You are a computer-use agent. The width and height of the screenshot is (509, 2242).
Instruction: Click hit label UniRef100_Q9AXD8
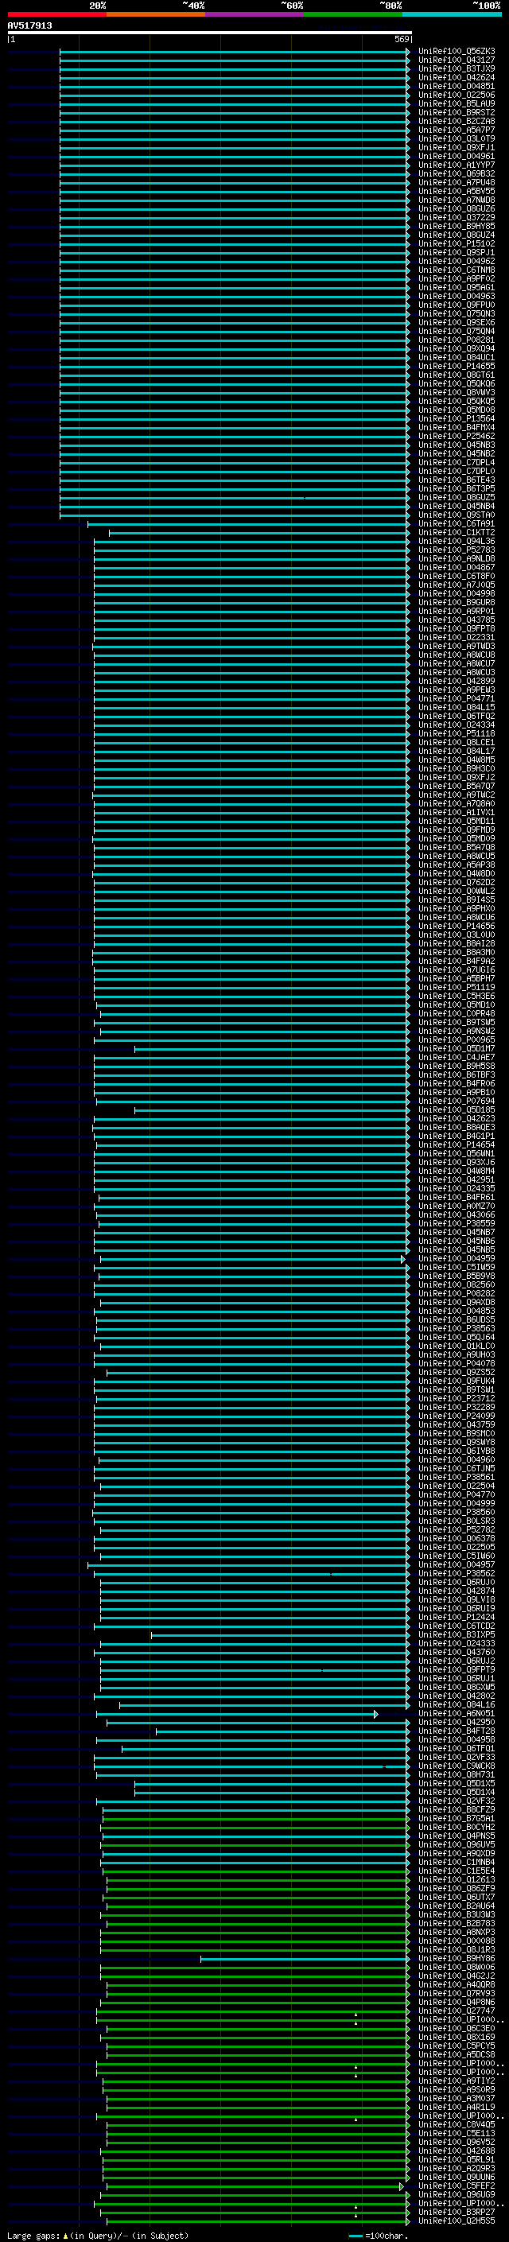457,1302
